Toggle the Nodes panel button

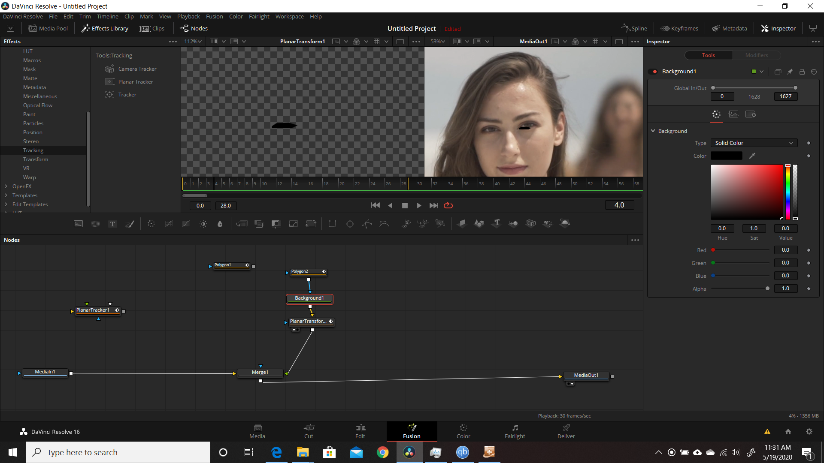[194, 28]
